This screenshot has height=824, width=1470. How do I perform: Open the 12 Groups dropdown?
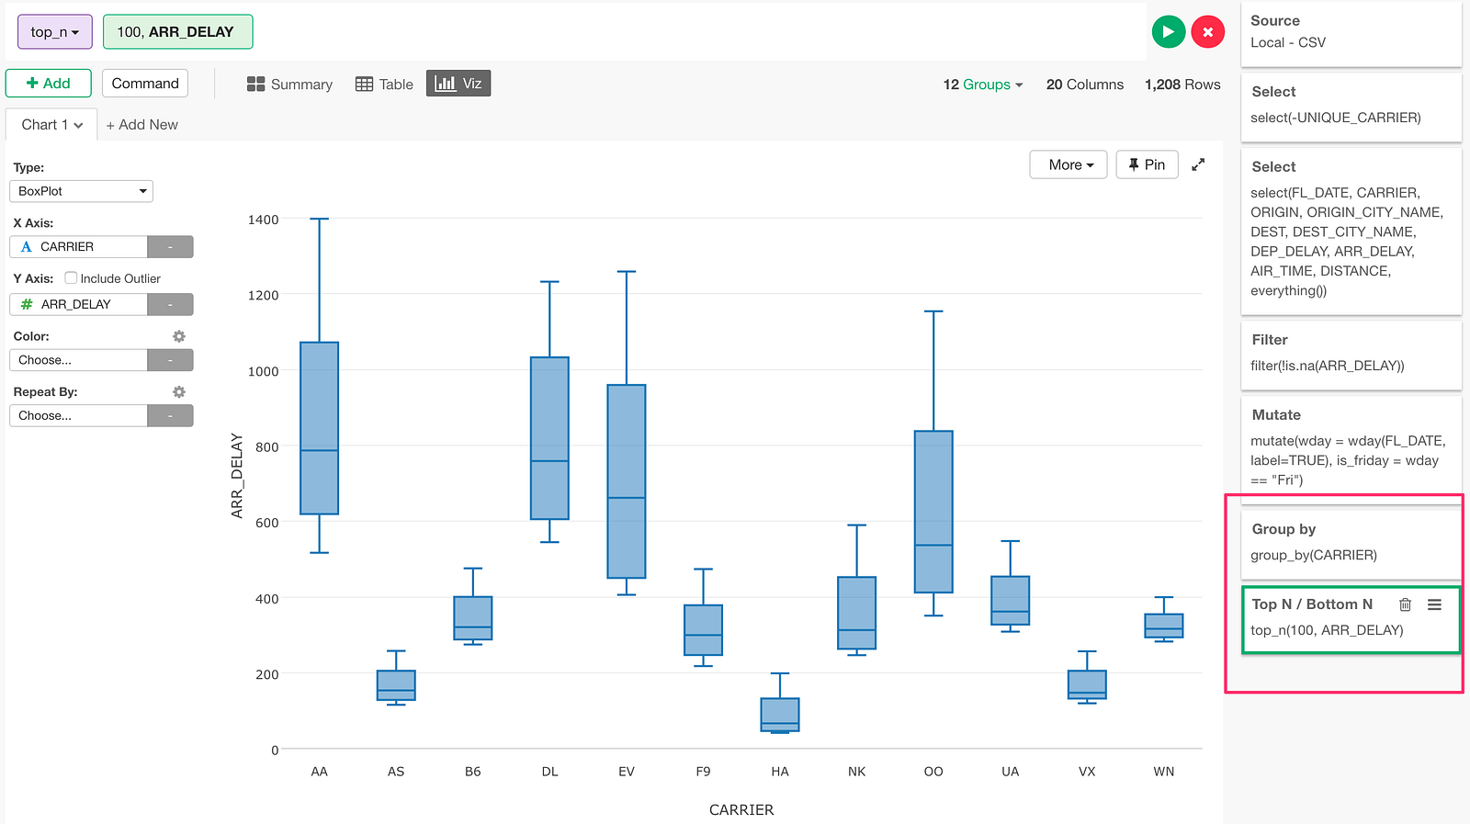coord(982,85)
